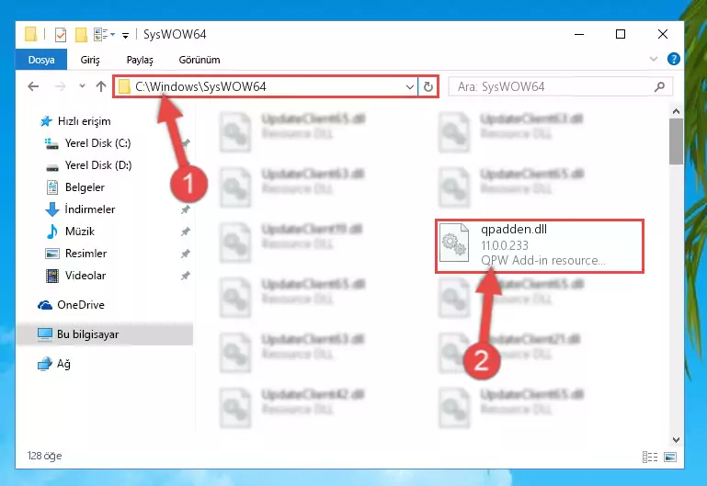Switch to details view icon in status bar
This screenshot has width=707, height=486.
650,458
